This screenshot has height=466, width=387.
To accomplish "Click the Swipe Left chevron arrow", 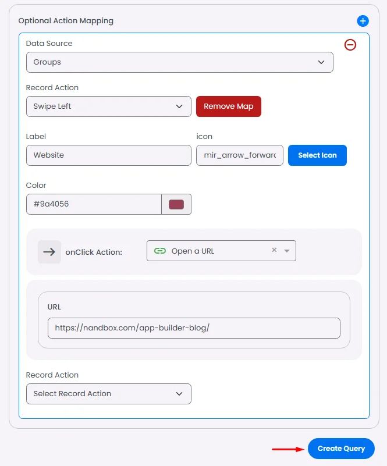I will click(x=179, y=106).
